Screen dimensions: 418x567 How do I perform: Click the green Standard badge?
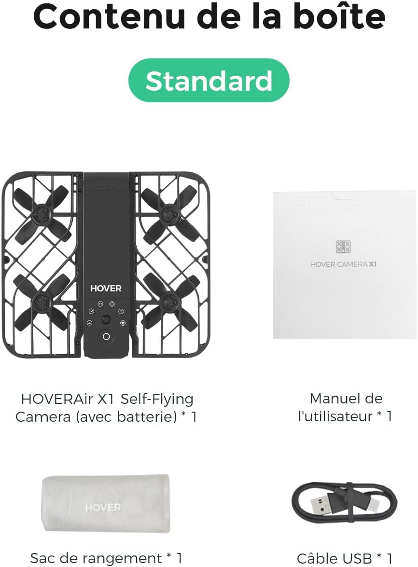tap(209, 80)
